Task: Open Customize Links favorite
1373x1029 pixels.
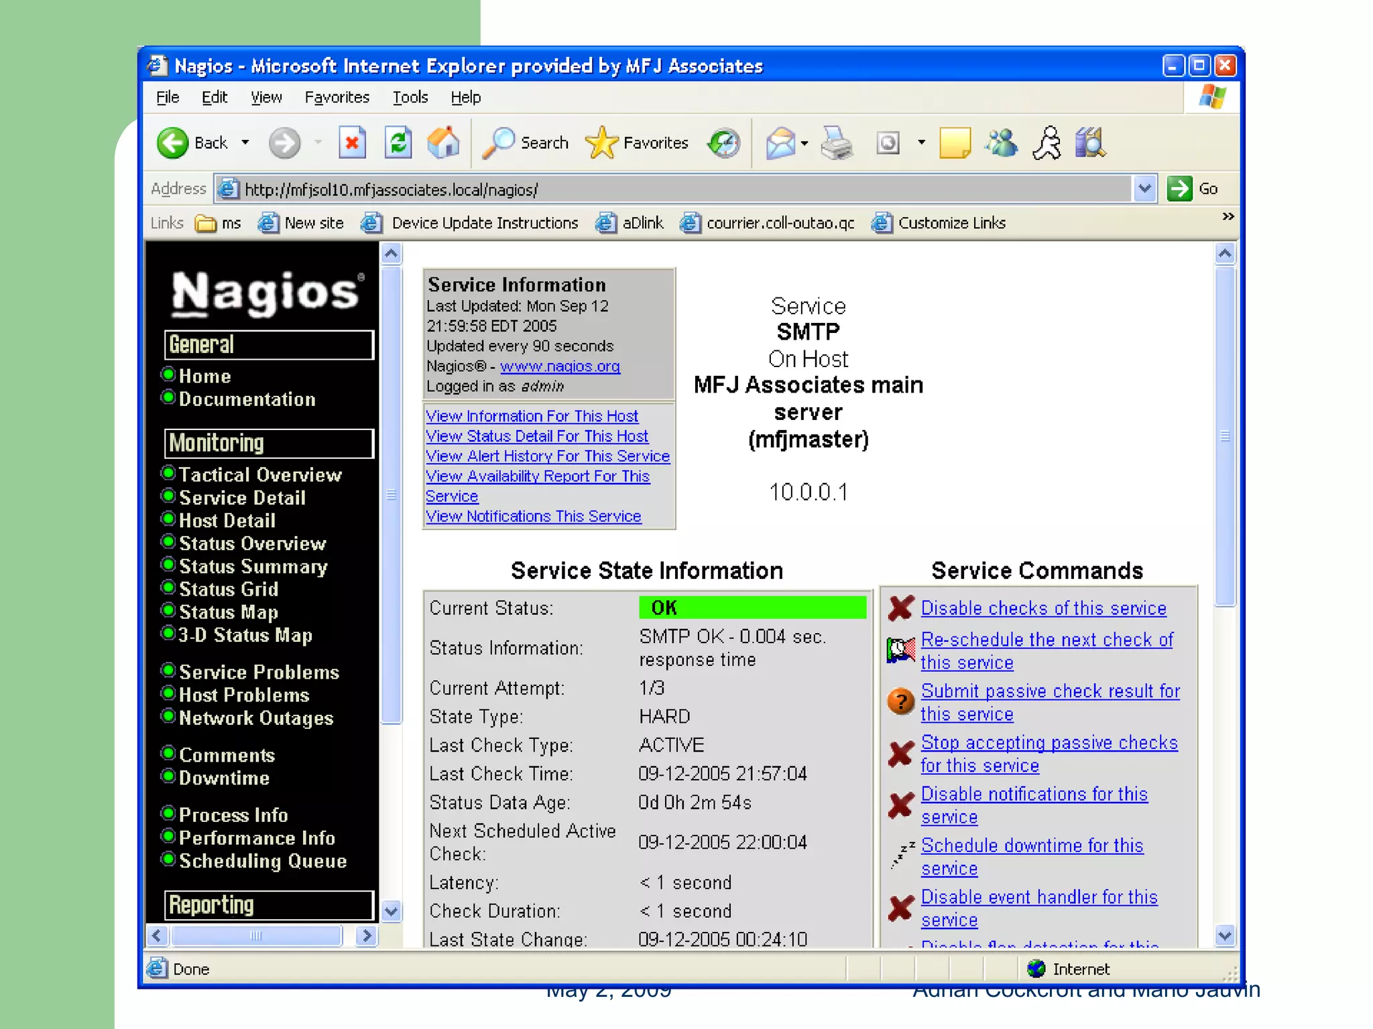Action: pyautogui.click(x=939, y=223)
